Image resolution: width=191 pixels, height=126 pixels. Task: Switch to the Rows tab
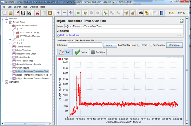pyautogui.click(x=81, y=52)
